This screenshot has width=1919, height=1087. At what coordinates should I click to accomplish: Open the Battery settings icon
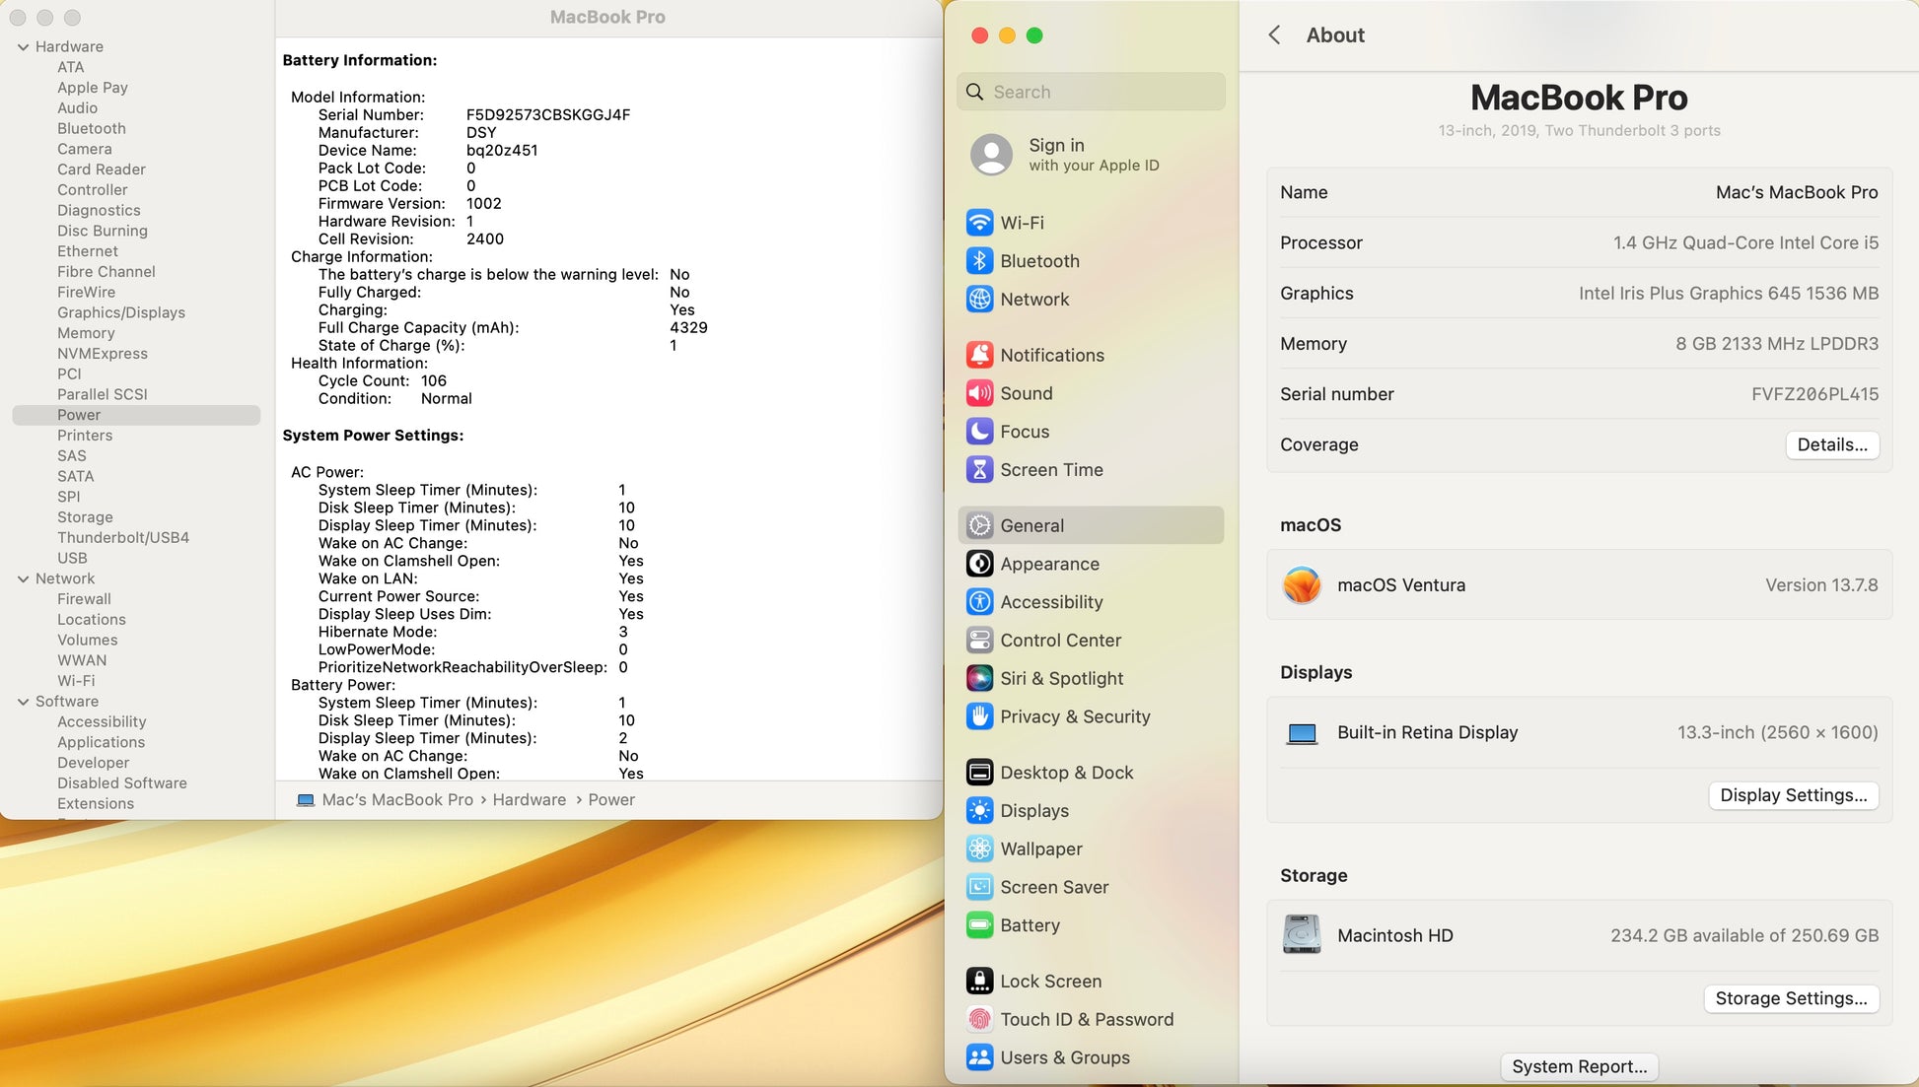coord(979,925)
